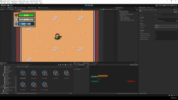Open the Window menu
The height and width of the screenshot is (100, 178).
point(36,3)
